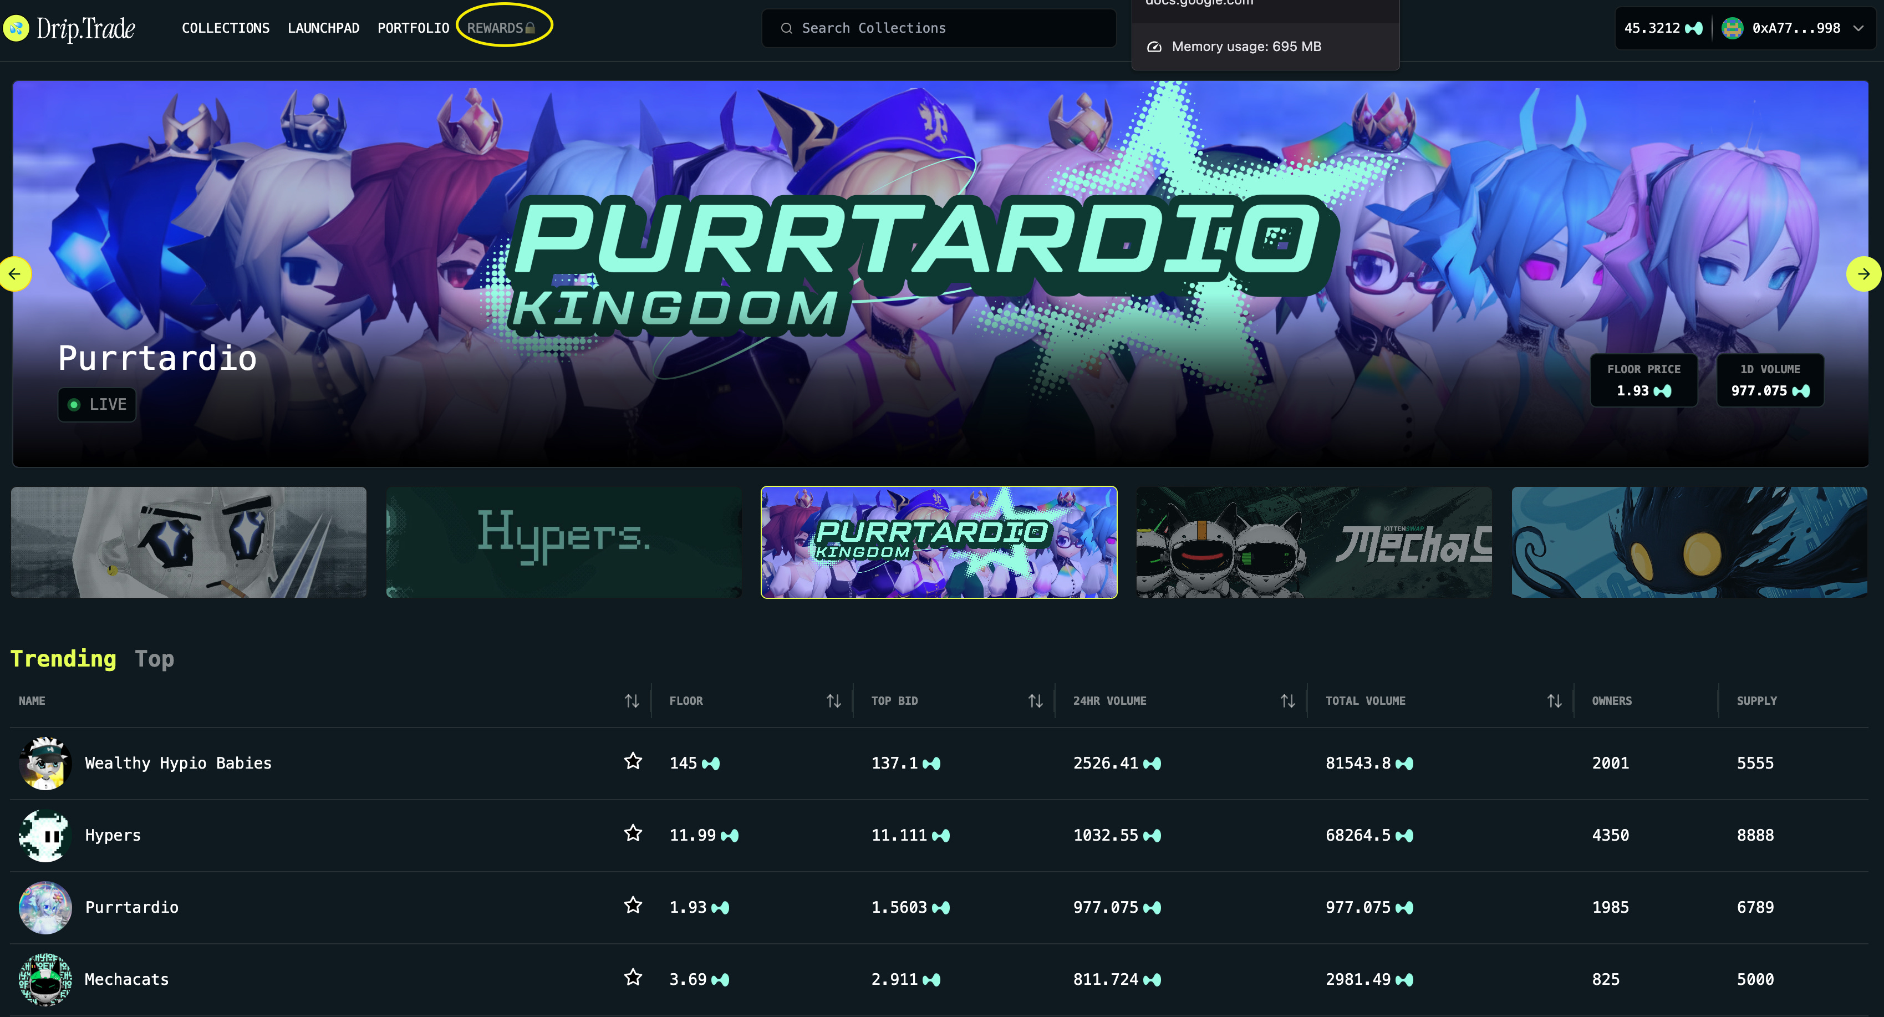Favorite Mechacats with the star

click(633, 978)
